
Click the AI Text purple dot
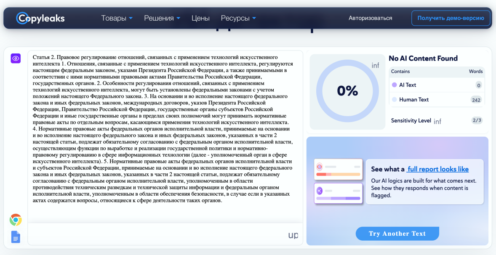click(394, 85)
